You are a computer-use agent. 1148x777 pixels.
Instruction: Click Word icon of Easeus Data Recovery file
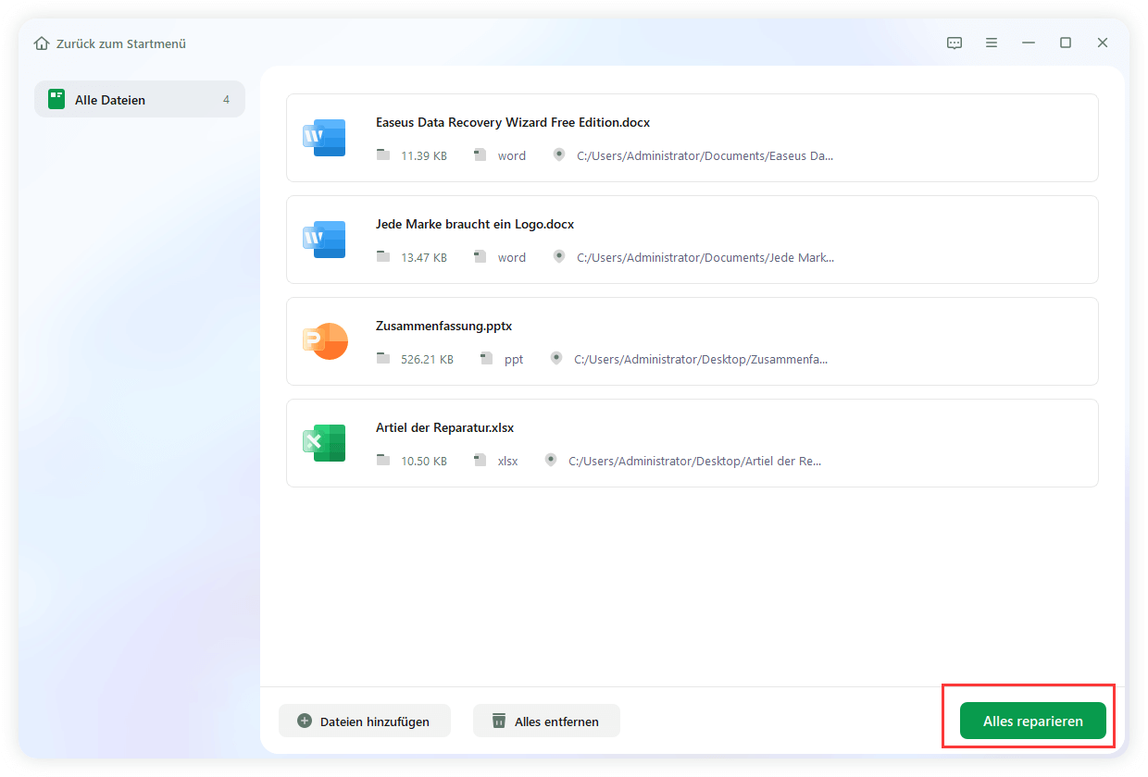click(x=324, y=138)
